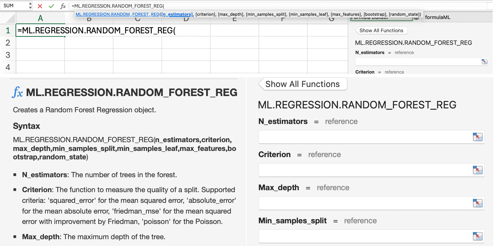Image resolution: width=494 pixels, height=246 pixels.
Task: Cancel the formula entry with red X
Action: [40, 6]
